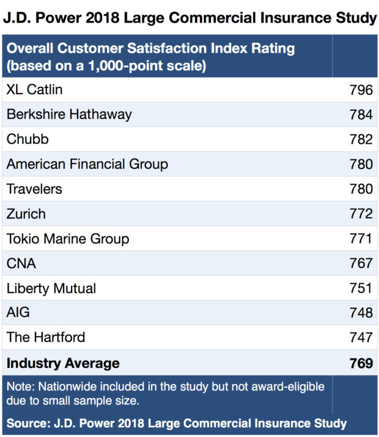Click American Financial Group row
Screen dimensions: 379x437
pos(87,164)
